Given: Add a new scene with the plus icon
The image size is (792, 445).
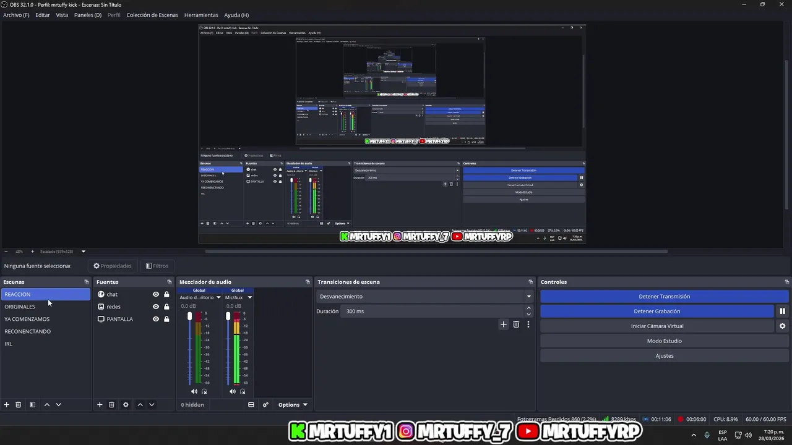Looking at the screenshot, I should 7,405.
